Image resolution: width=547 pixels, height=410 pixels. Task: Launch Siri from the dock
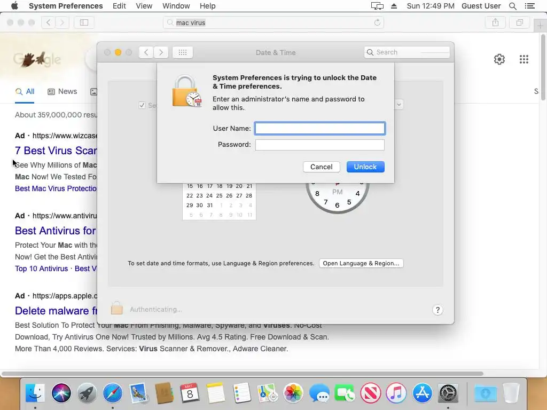pos(61,393)
